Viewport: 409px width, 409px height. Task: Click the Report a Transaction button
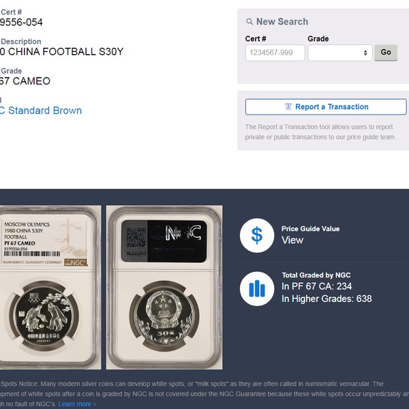(x=326, y=107)
